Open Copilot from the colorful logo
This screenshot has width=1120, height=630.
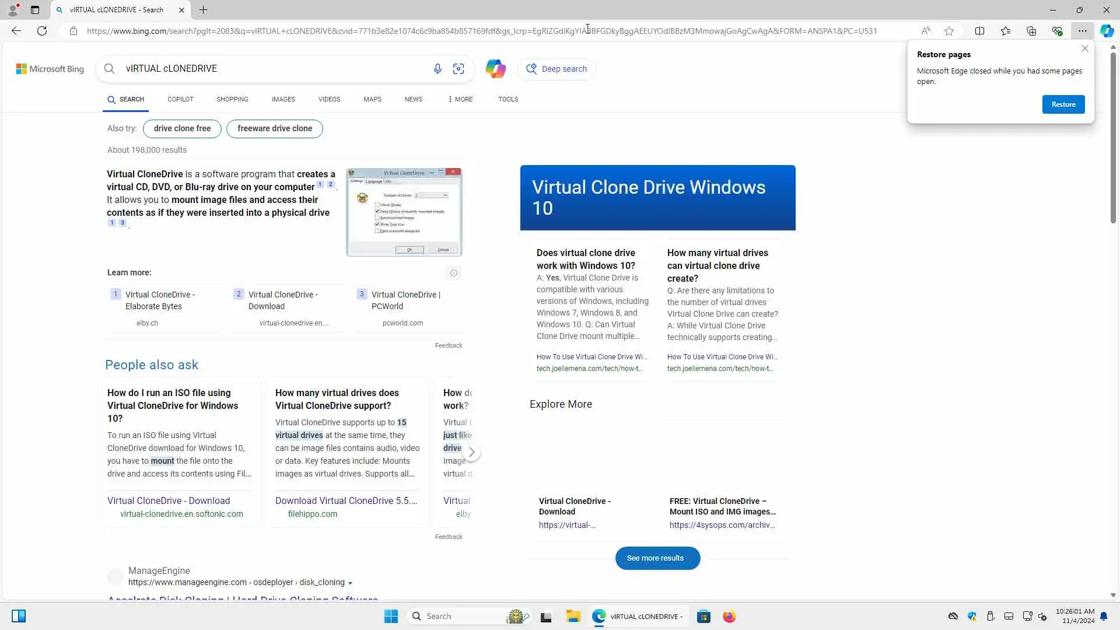[495, 69]
